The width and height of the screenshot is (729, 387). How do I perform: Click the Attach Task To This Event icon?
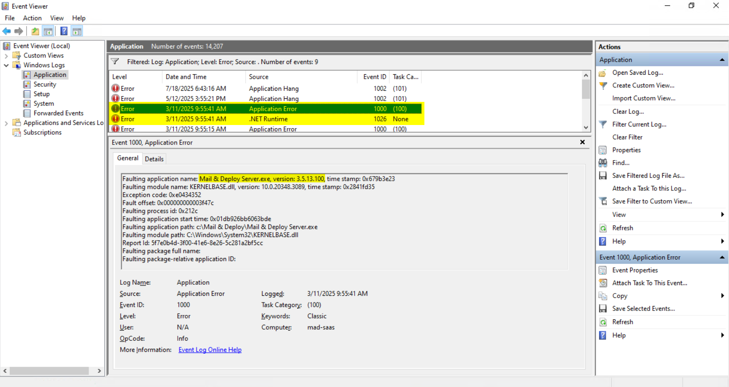(x=603, y=283)
